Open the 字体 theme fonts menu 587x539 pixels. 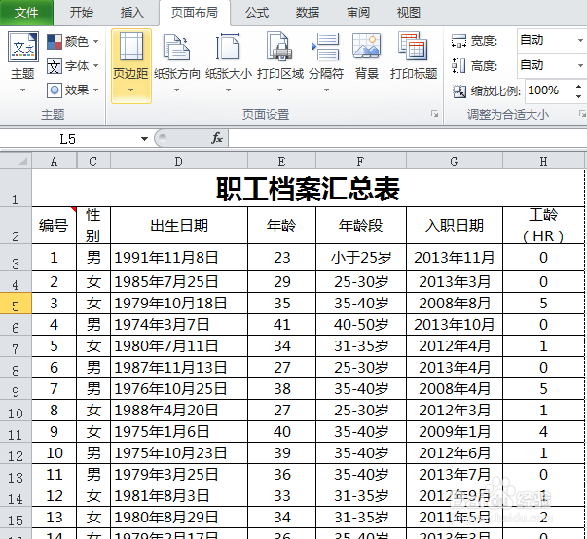tap(73, 66)
